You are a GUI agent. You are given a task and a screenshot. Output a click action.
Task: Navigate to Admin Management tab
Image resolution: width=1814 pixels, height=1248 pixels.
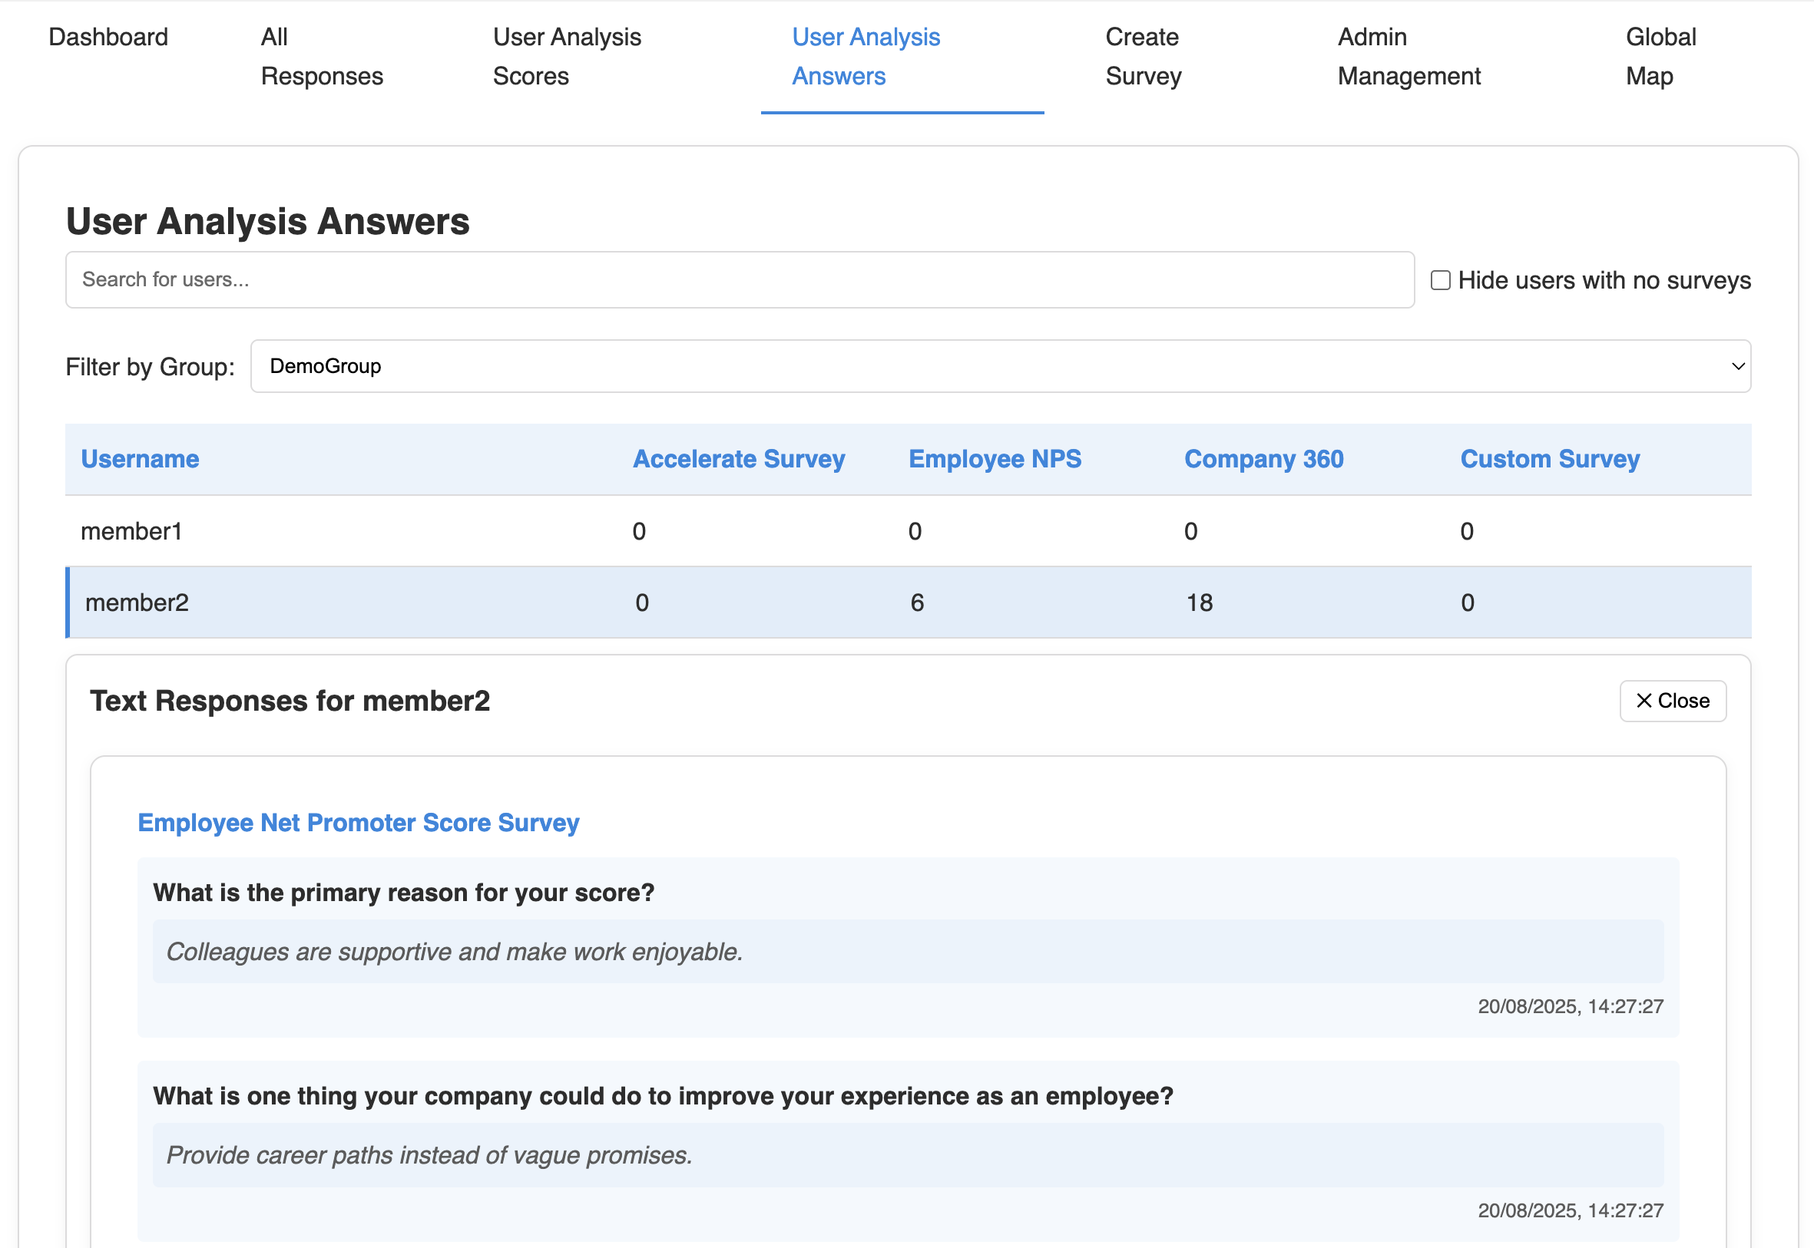click(x=1408, y=56)
